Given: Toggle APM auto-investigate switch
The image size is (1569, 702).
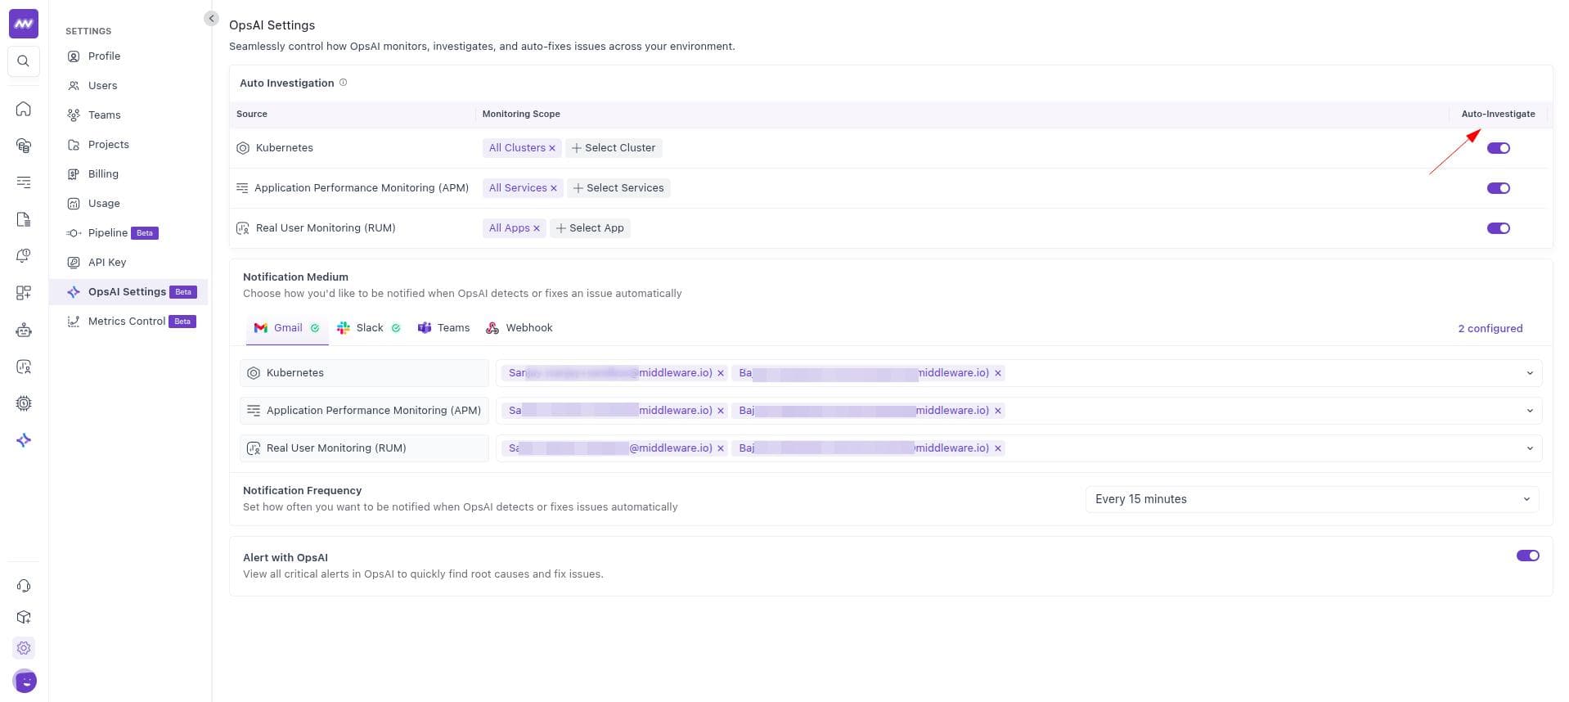Looking at the screenshot, I should 1498,188.
